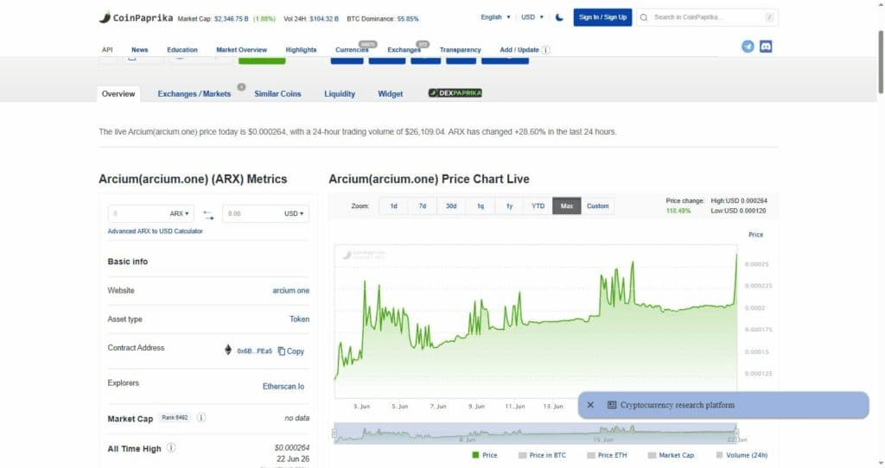Click the research platform banner icon
Screen dimensions: 885x468
(x=611, y=405)
